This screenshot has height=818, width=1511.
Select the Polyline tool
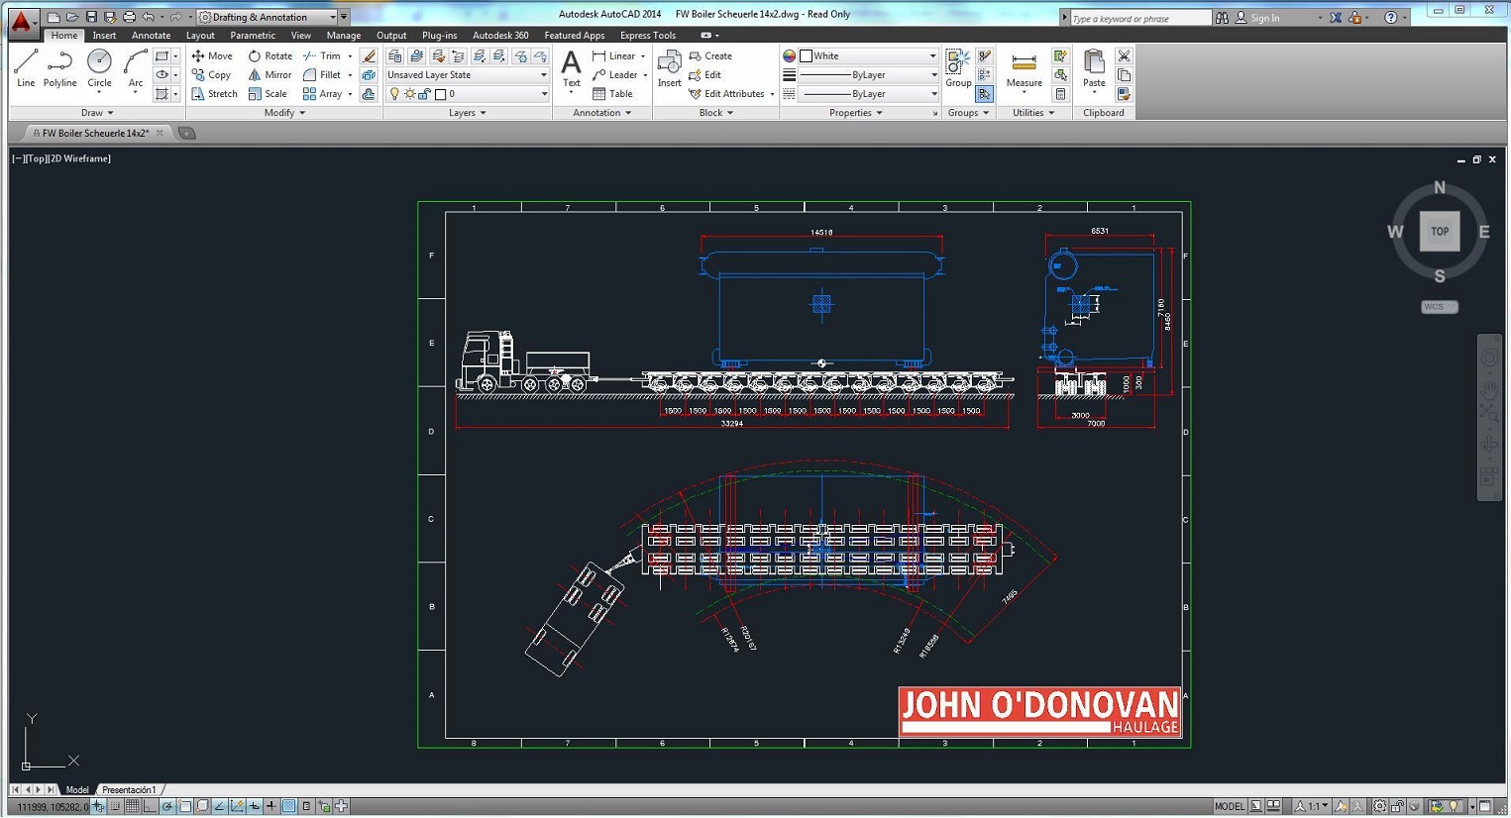[59, 68]
